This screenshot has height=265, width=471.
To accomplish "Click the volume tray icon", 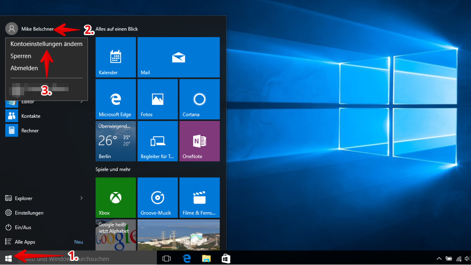I will (467, 259).
